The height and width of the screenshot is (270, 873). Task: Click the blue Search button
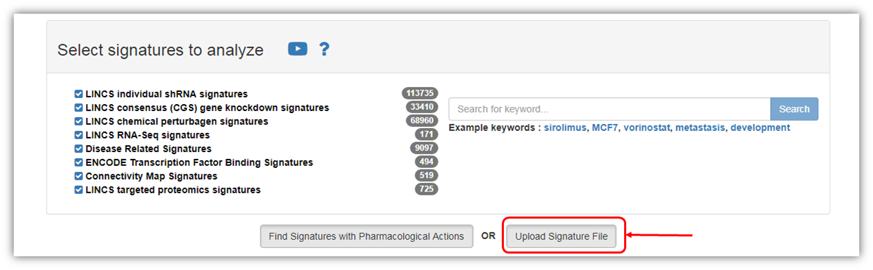[795, 109]
